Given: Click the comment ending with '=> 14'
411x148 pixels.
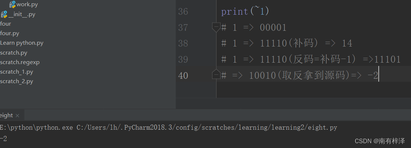Looking at the screenshot, I should 287,43.
